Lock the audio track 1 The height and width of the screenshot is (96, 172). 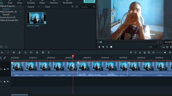point(5,82)
